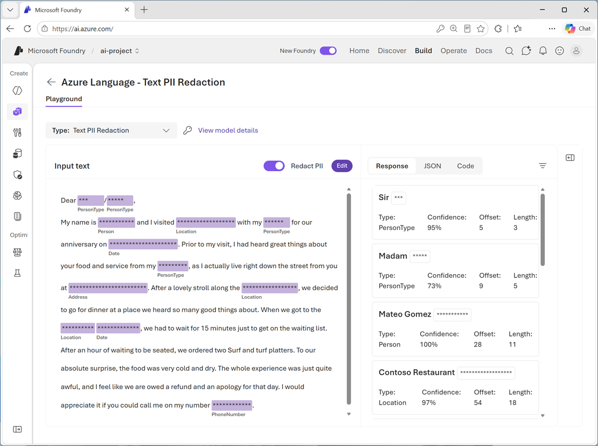Screen dimensions: 598x446
Task: Go to Operate in top navigation
Action: click(453, 51)
